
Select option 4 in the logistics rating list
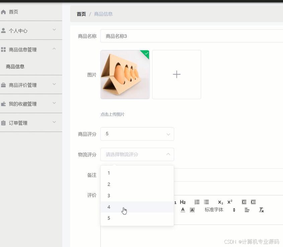click(137, 207)
